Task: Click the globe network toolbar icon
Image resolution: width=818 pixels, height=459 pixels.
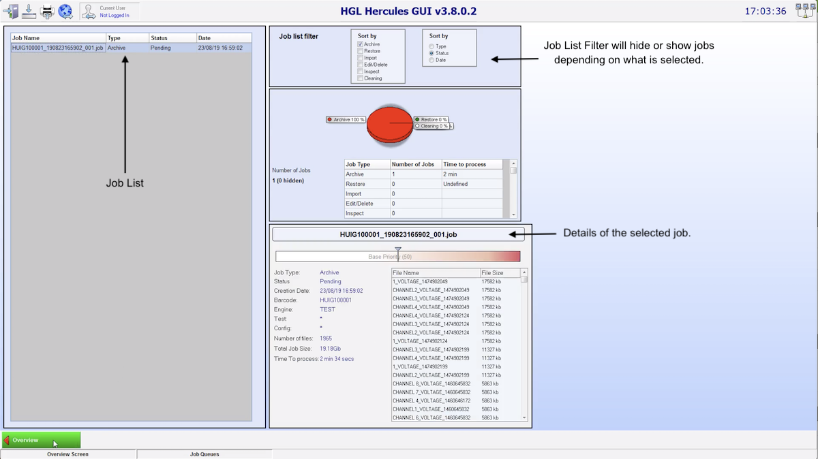Action: [x=65, y=11]
